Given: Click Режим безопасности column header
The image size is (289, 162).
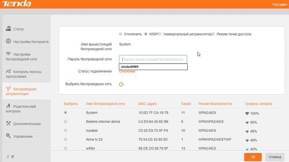Looking at the screenshot, I should tap(215, 104).
